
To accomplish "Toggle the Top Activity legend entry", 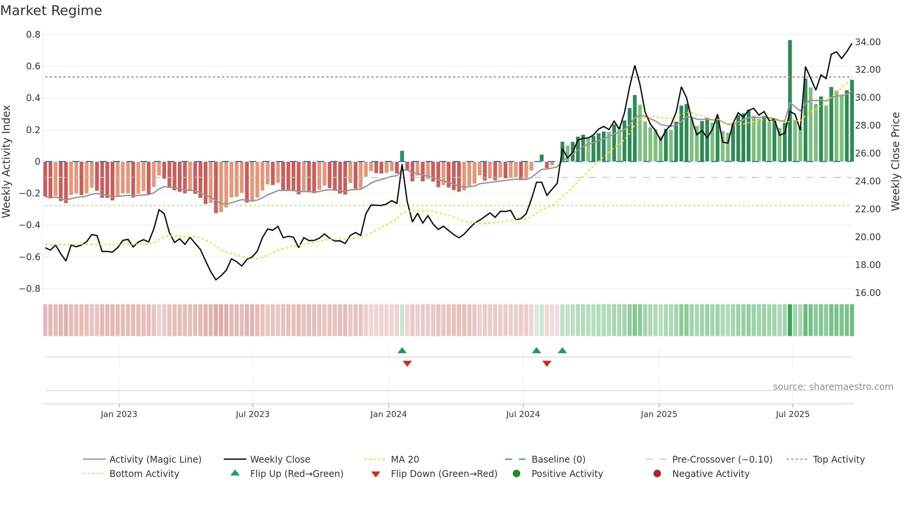I will tap(826, 459).
